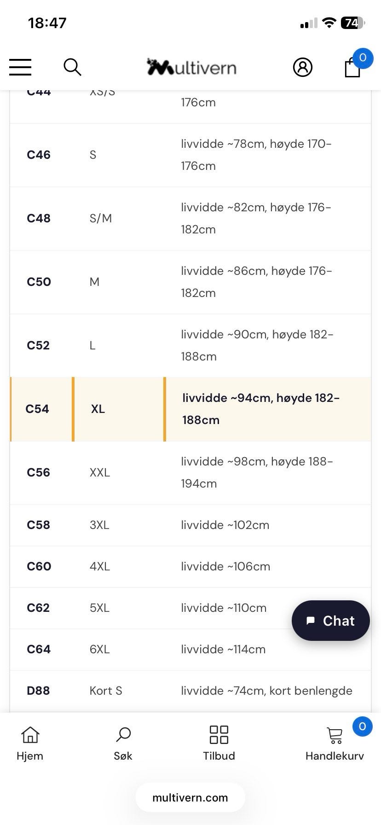Image resolution: width=381 pixels, height=825 pixels.
Task: Select the highlighted C54 XL row
Action: pos(190,409)
